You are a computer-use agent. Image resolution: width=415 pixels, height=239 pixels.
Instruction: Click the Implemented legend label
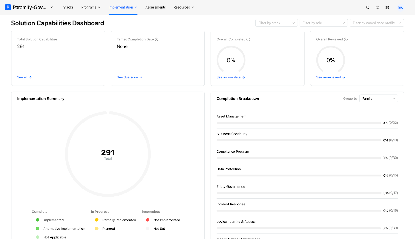pyautogui.click(x=53, y=220)
